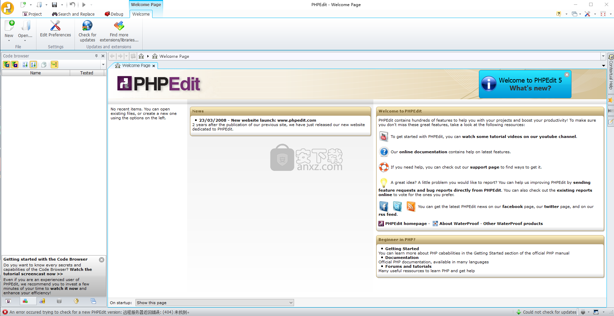Switch to the Debug ribbon tab

pyautogui.click(x=114, y=14)
